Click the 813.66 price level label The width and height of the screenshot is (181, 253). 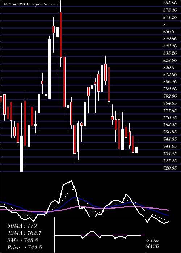click(170, 74)
